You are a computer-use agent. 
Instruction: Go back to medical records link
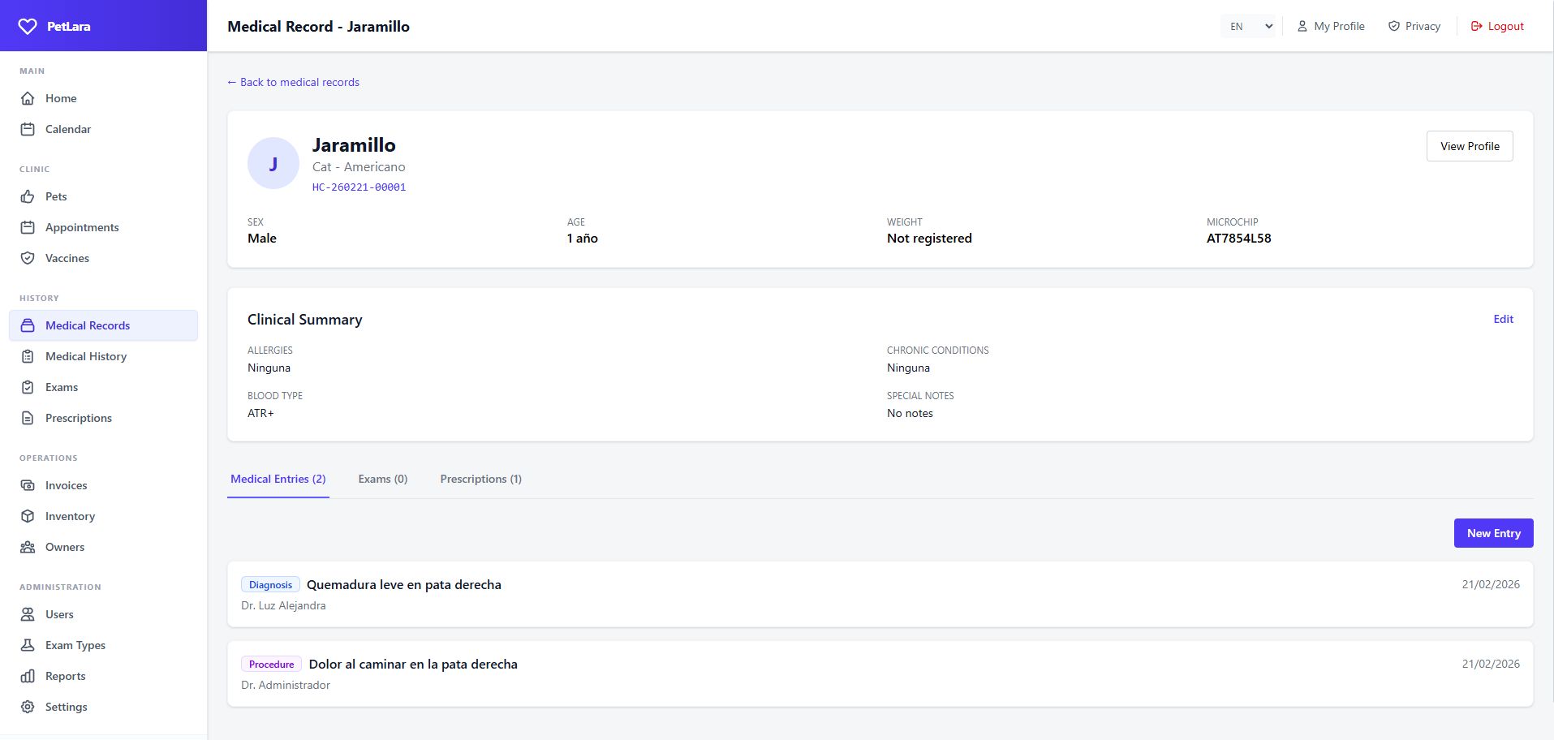tap(293, 82)
